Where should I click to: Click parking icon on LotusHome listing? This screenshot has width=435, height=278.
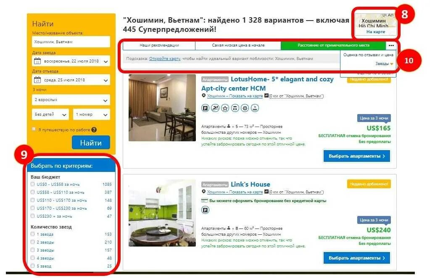(205, 108)
